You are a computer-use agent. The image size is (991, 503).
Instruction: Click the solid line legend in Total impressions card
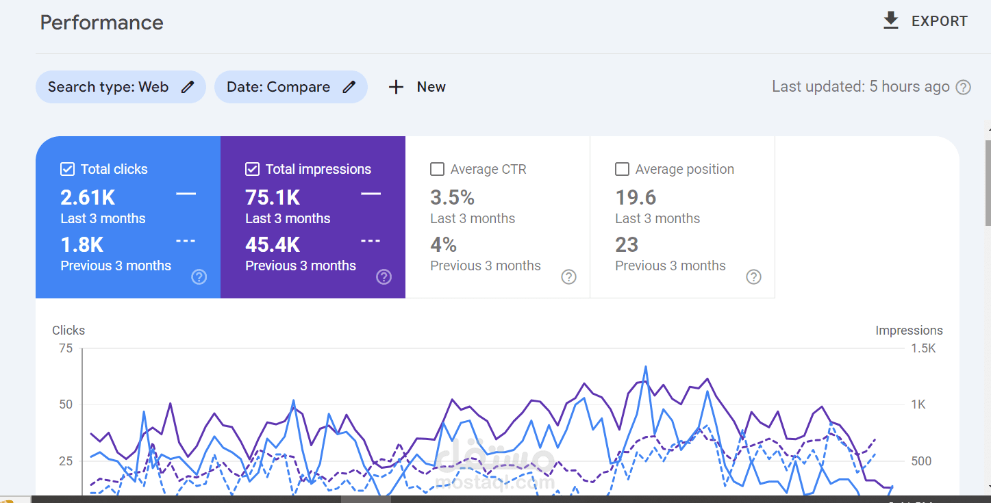click(371, 194)
